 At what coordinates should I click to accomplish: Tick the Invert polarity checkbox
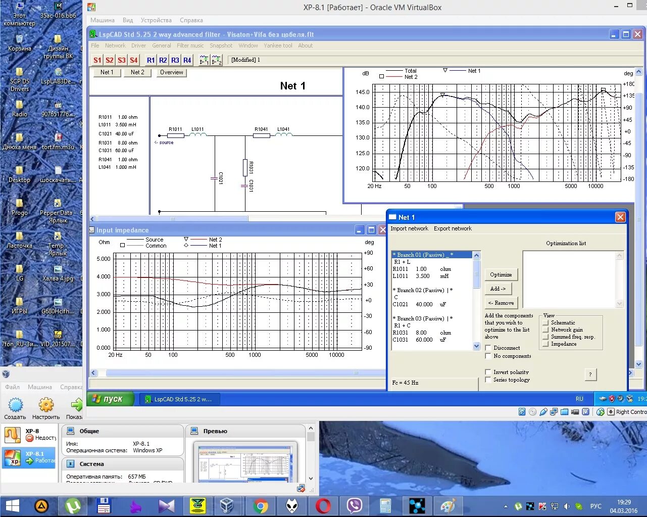click(x=488, y=372)
